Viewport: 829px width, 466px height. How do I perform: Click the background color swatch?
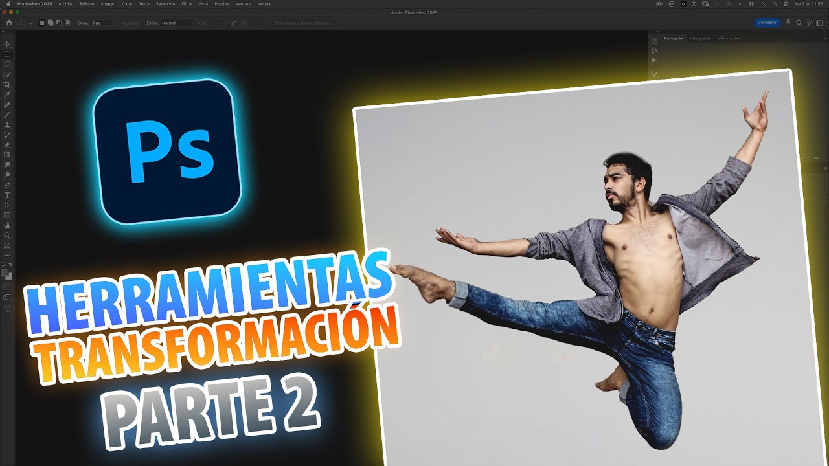10,277
